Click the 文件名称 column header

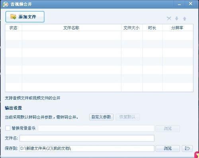pos(72,28)
